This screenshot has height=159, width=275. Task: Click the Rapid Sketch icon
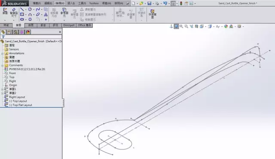[x=153, y=14]
